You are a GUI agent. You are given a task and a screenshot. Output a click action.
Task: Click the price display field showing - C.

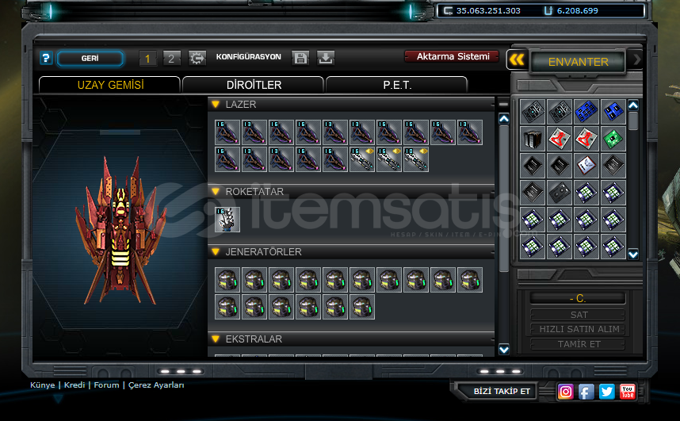click(x=578, y=298)
